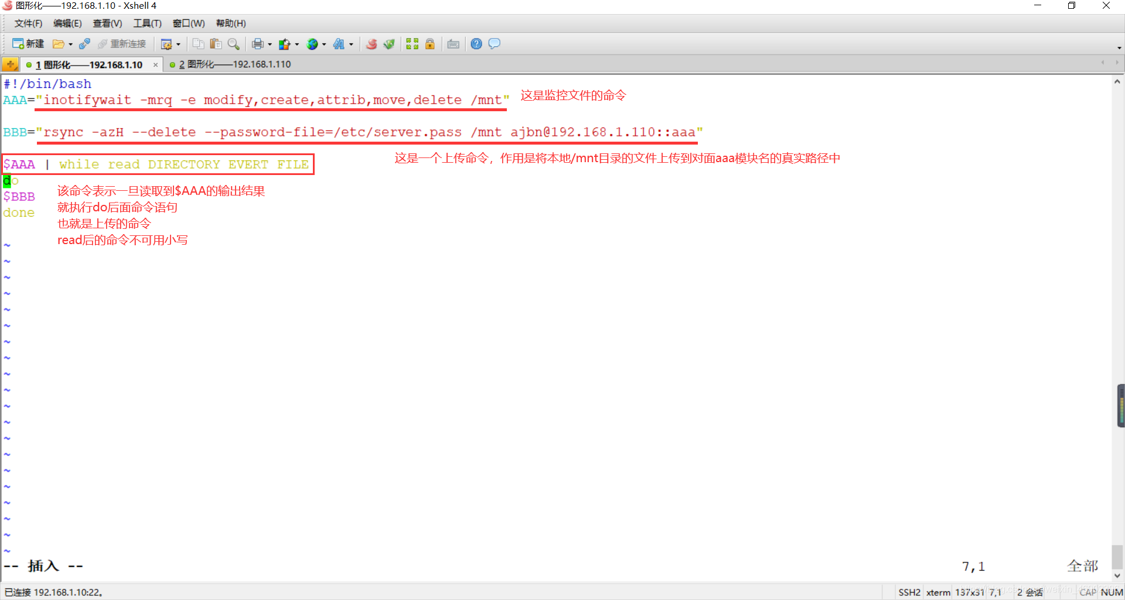Expand the open folder dropdown arrow

click(x=70, y=44)
